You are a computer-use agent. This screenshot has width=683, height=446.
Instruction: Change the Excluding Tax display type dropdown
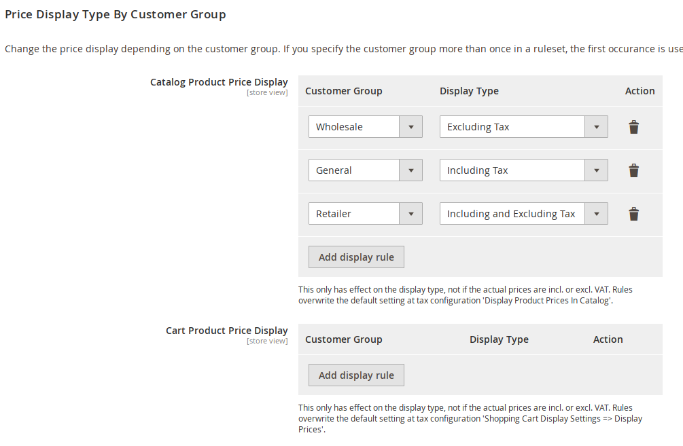click(523, 127)
